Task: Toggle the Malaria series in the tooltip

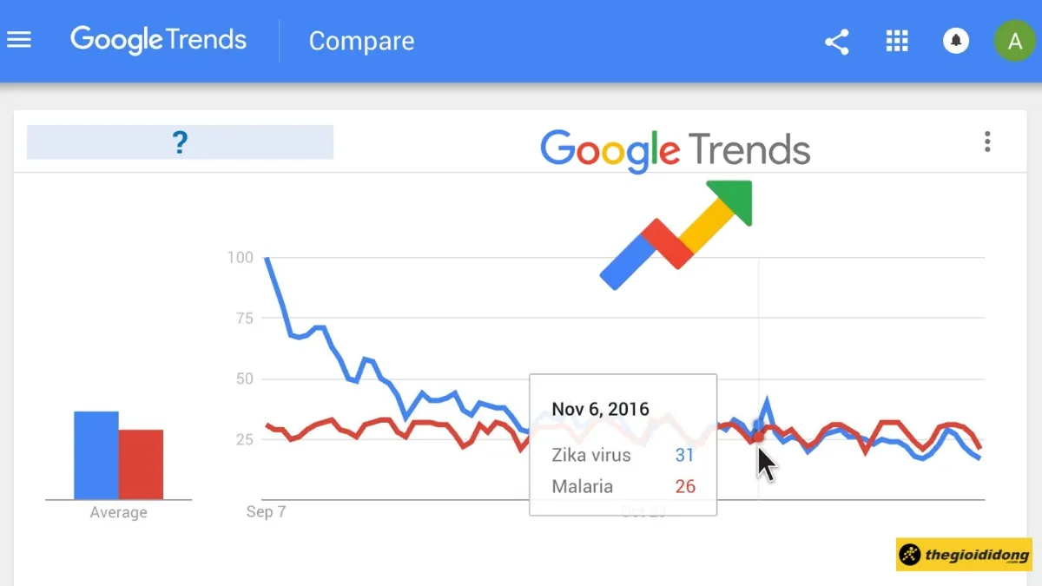Action: (584, 486)
